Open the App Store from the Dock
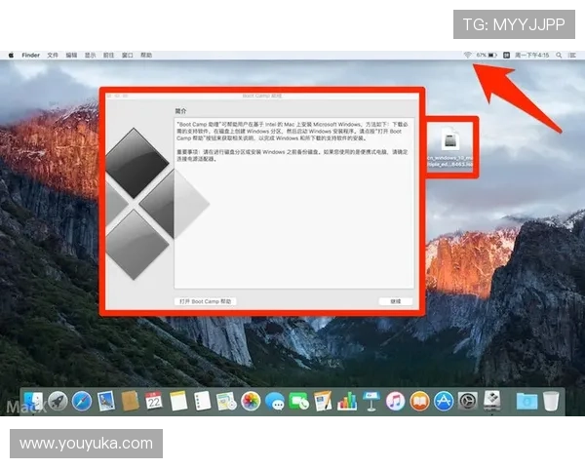The image size is (585, 468). (x=444, y=401)
